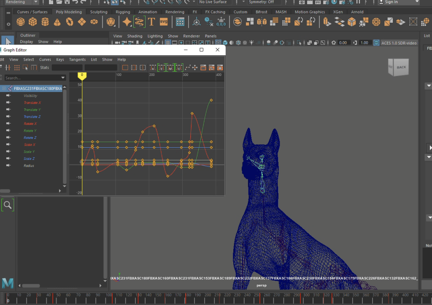Open the Tangents menu in Graph Editor
This screenshot has width=432, height=305.
click(x=77, y=59)
